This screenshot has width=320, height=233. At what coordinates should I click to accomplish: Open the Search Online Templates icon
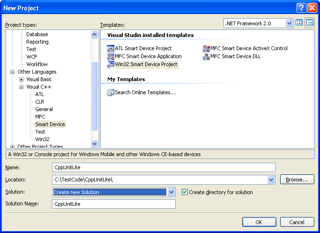(x=111, y=93)
